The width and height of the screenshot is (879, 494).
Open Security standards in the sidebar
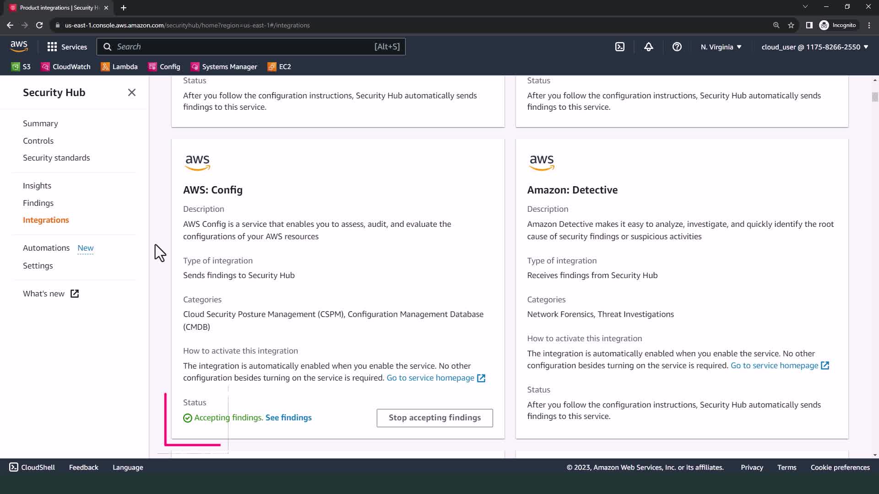pos(56,158)
